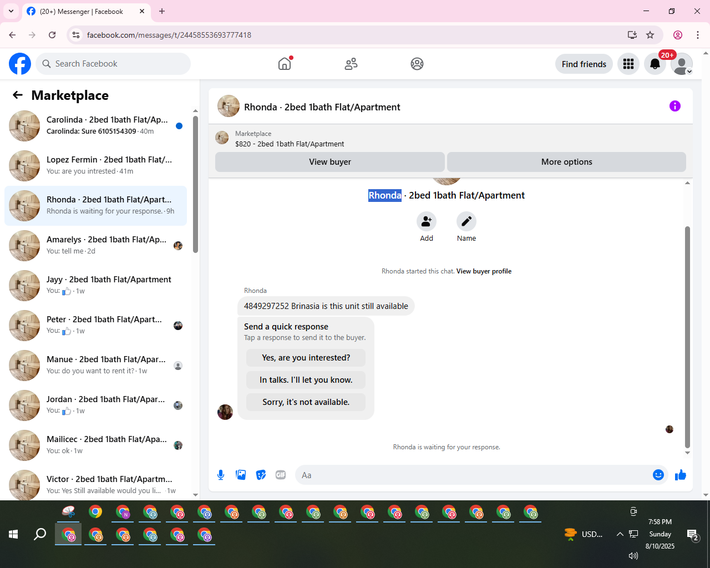710x568 pixels.
Task: Click the View buyer profile link
Action: pyautogui.click(x=484, y=271)
